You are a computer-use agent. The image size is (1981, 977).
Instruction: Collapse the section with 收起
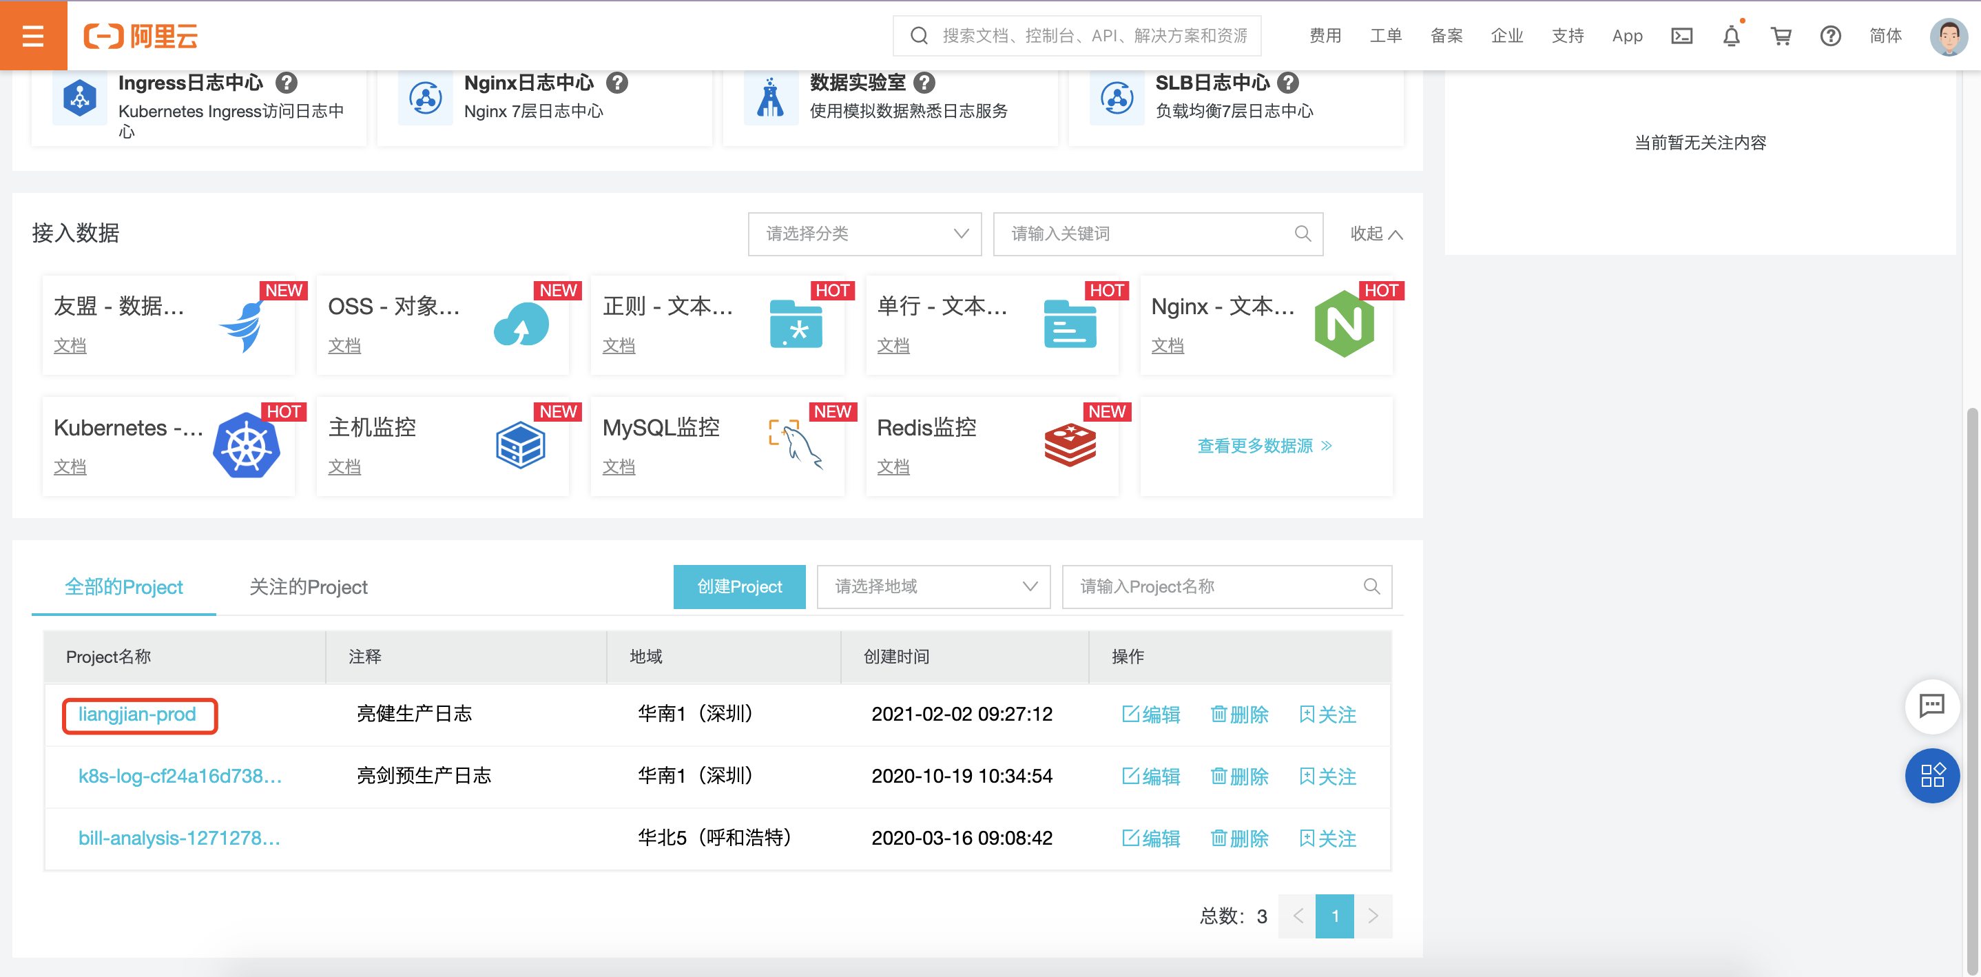coord(1376,234)
